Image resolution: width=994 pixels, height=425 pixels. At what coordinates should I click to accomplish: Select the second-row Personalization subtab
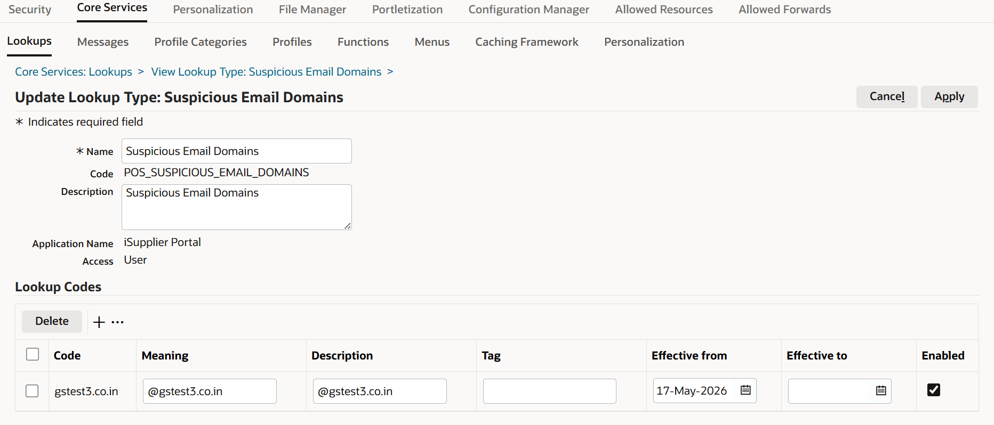(644, 42)
